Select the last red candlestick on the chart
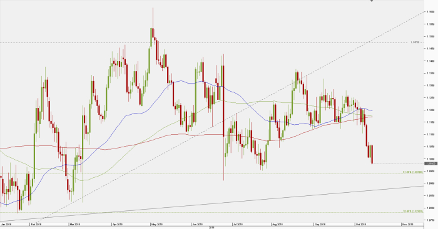The width and height of the screenshot is (438, 229). pos(372,154)
